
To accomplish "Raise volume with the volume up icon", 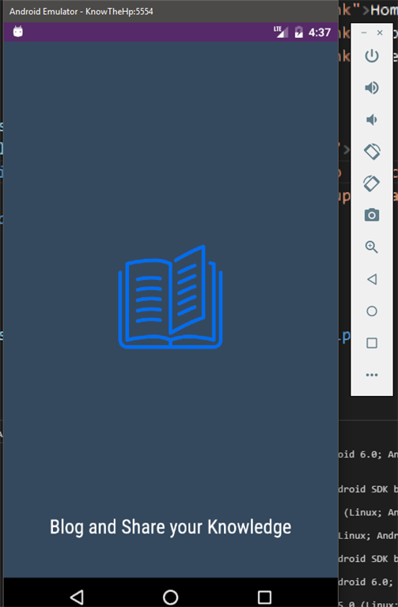I will (x=372, y=88).
